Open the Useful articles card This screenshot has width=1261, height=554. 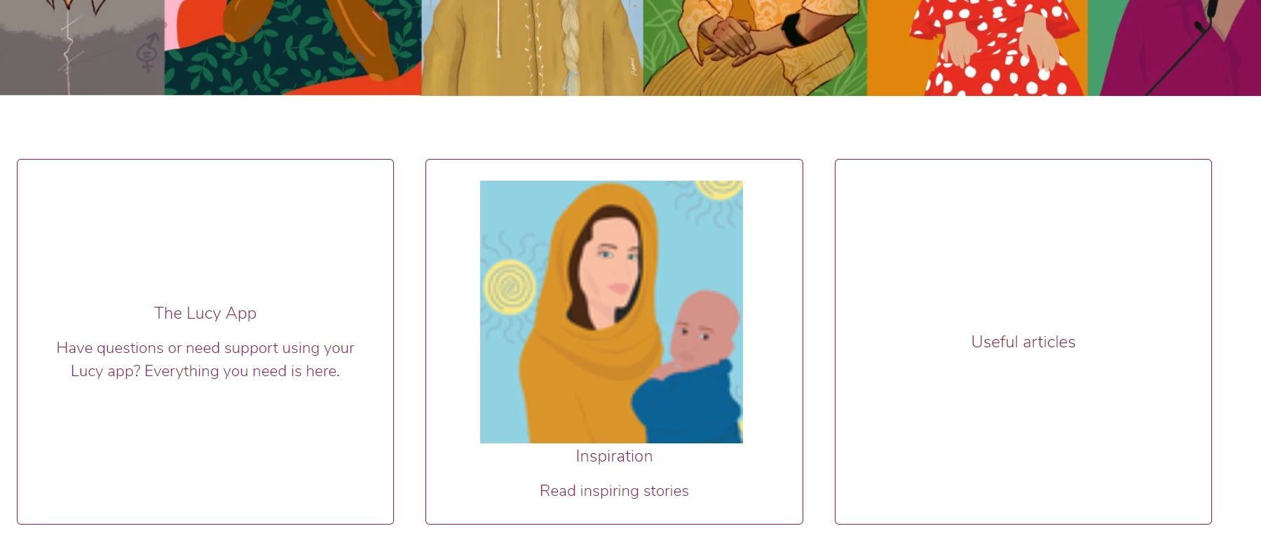click(1023, 342)
